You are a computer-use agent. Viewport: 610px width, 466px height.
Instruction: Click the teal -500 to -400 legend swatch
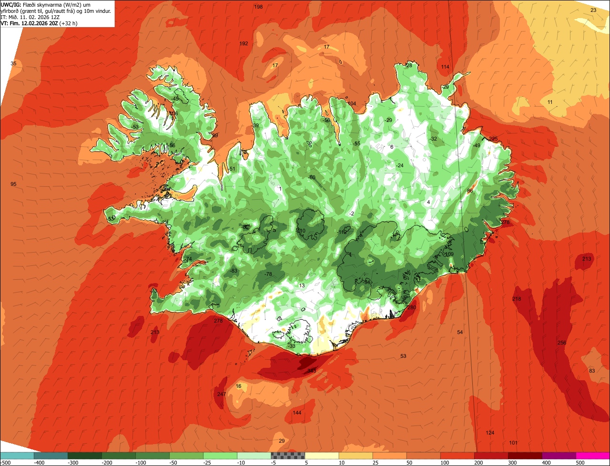pos(17,456)
